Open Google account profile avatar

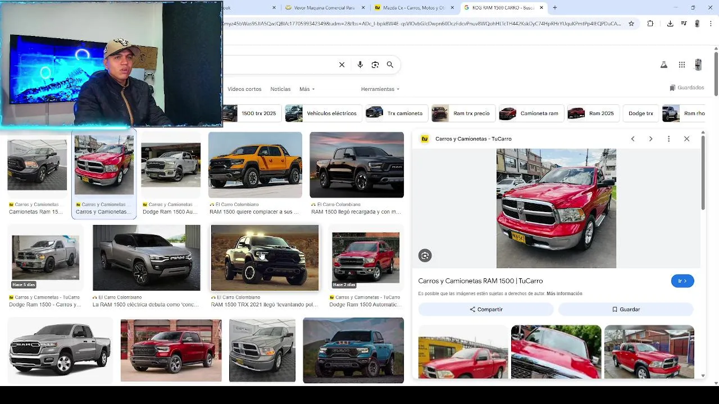pos(698,65)
